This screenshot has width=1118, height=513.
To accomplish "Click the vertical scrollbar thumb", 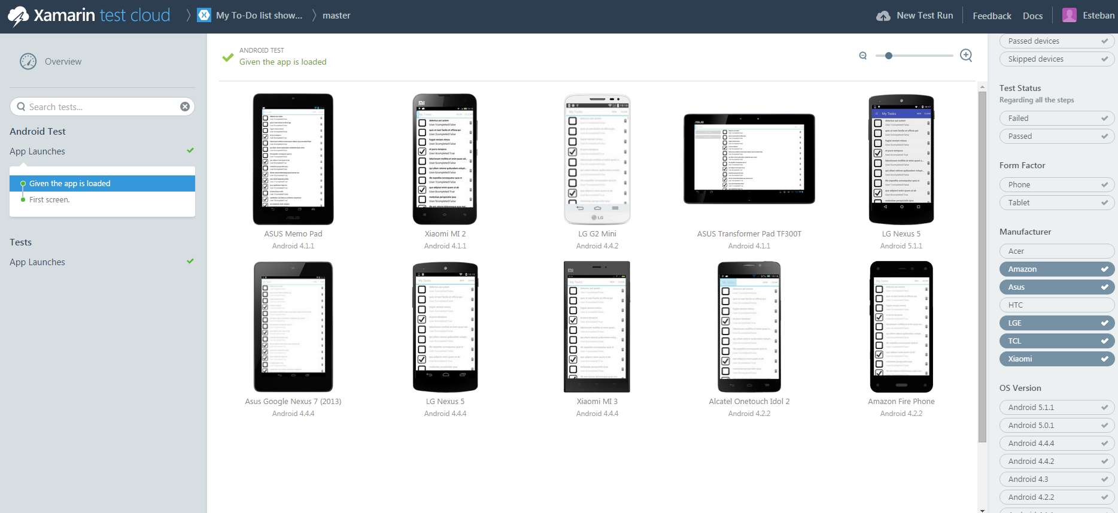I will click(982, 267).
